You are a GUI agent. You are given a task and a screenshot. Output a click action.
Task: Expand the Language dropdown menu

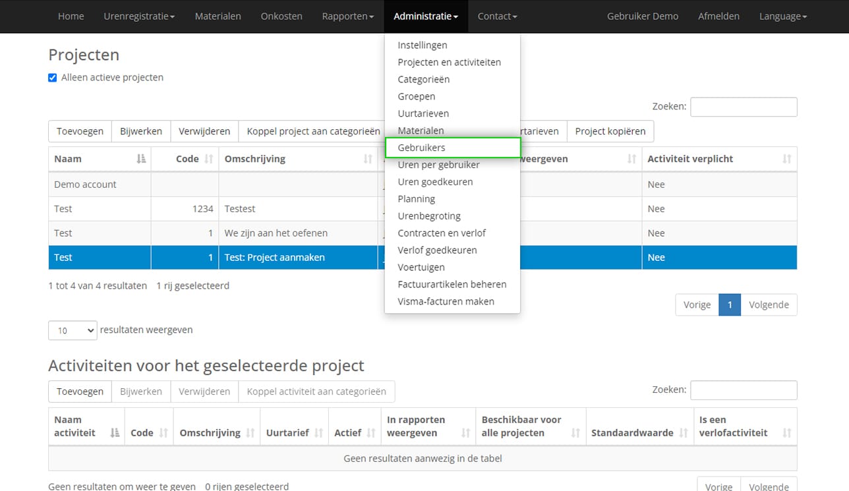point(782,16)
